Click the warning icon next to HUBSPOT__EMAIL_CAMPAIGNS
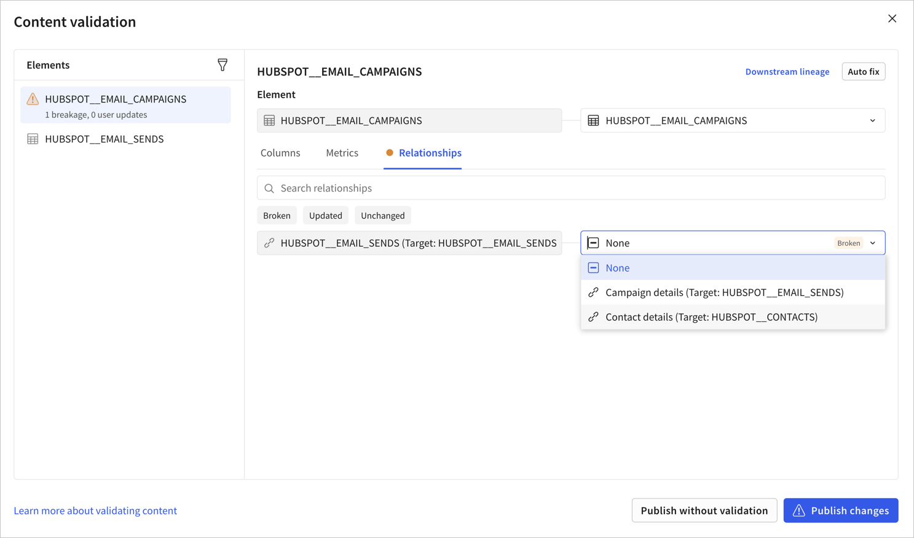The image size is (914, 538). 32,99
